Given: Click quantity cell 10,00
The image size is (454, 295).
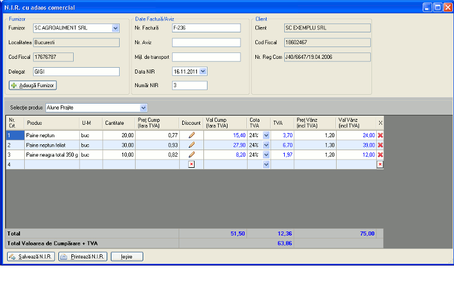Looking at the screenshot, I should (x=119, y=155).
